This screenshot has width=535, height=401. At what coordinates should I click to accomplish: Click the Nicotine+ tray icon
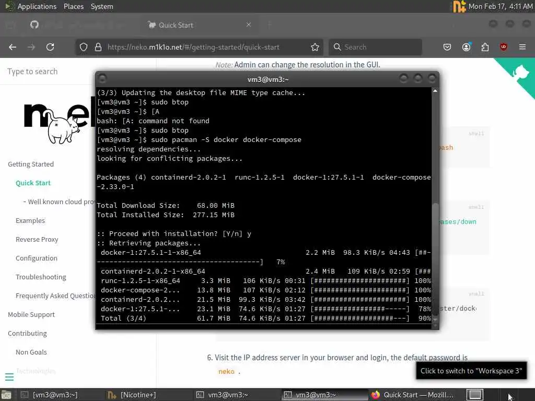click(459, 6)
